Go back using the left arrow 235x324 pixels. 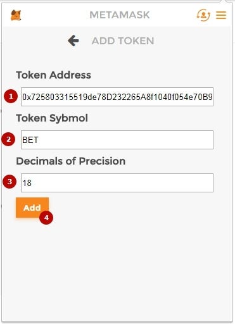73,40
